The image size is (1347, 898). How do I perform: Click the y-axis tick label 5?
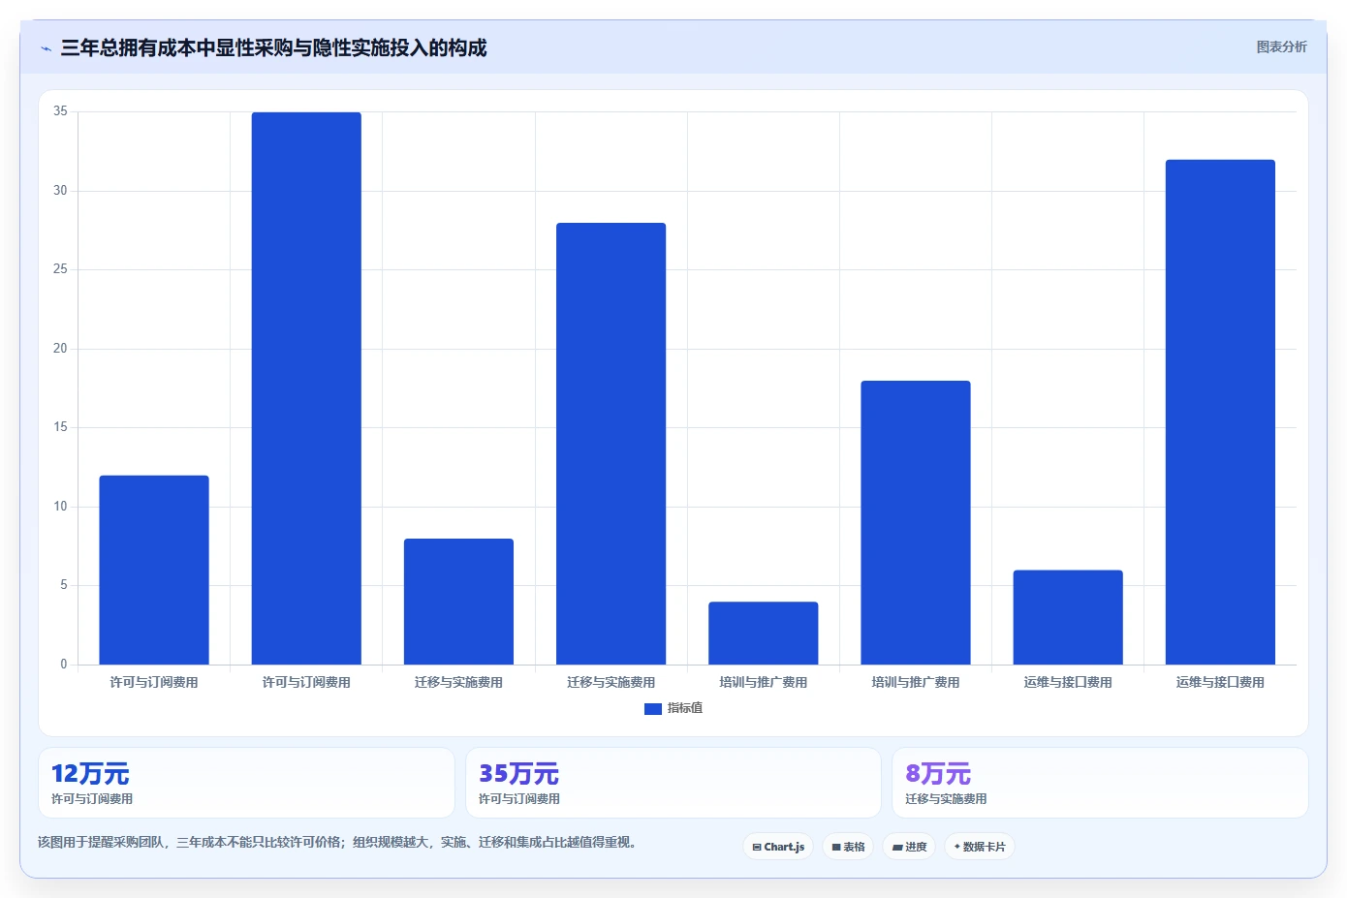64,585
